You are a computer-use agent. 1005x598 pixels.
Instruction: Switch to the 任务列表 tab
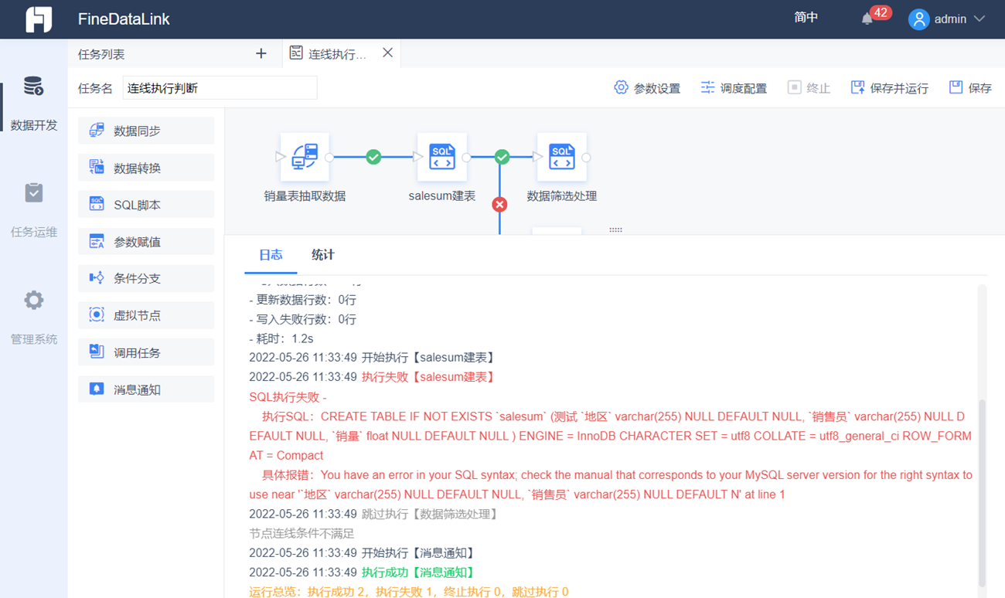coord(101,54)
